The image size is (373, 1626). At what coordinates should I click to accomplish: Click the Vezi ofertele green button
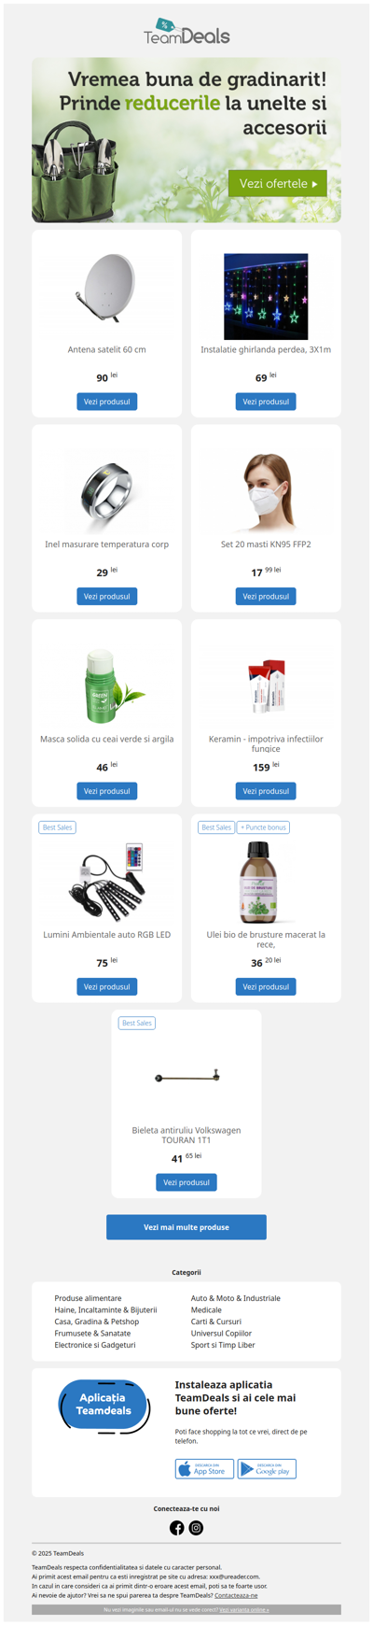pyautogui.click(x=278, y=184)
